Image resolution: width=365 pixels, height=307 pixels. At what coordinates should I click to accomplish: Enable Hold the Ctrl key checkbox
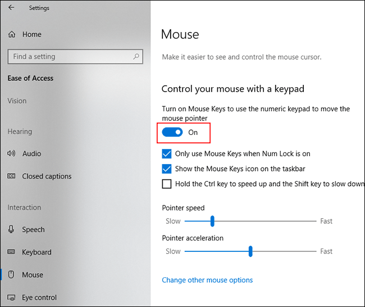(x=167, y=183)
